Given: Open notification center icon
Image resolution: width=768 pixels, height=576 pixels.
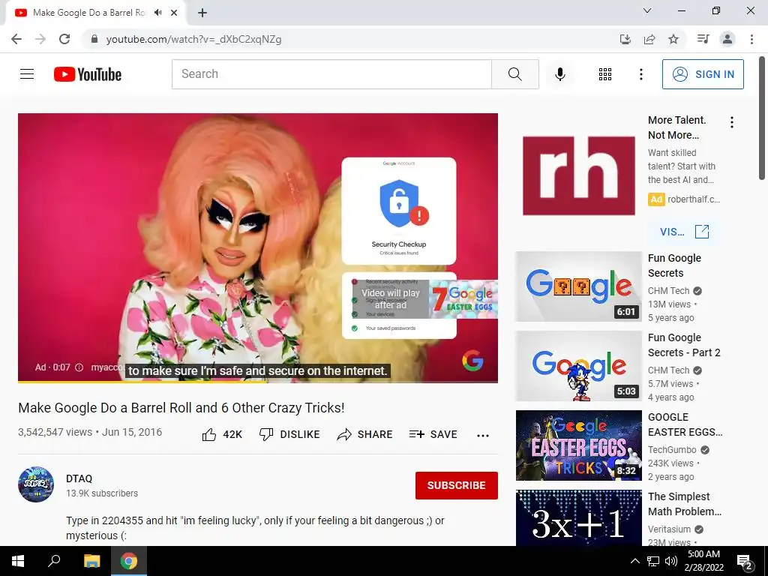Looking at the screenshot, I should pyautogui.click(x=745, y=562).
